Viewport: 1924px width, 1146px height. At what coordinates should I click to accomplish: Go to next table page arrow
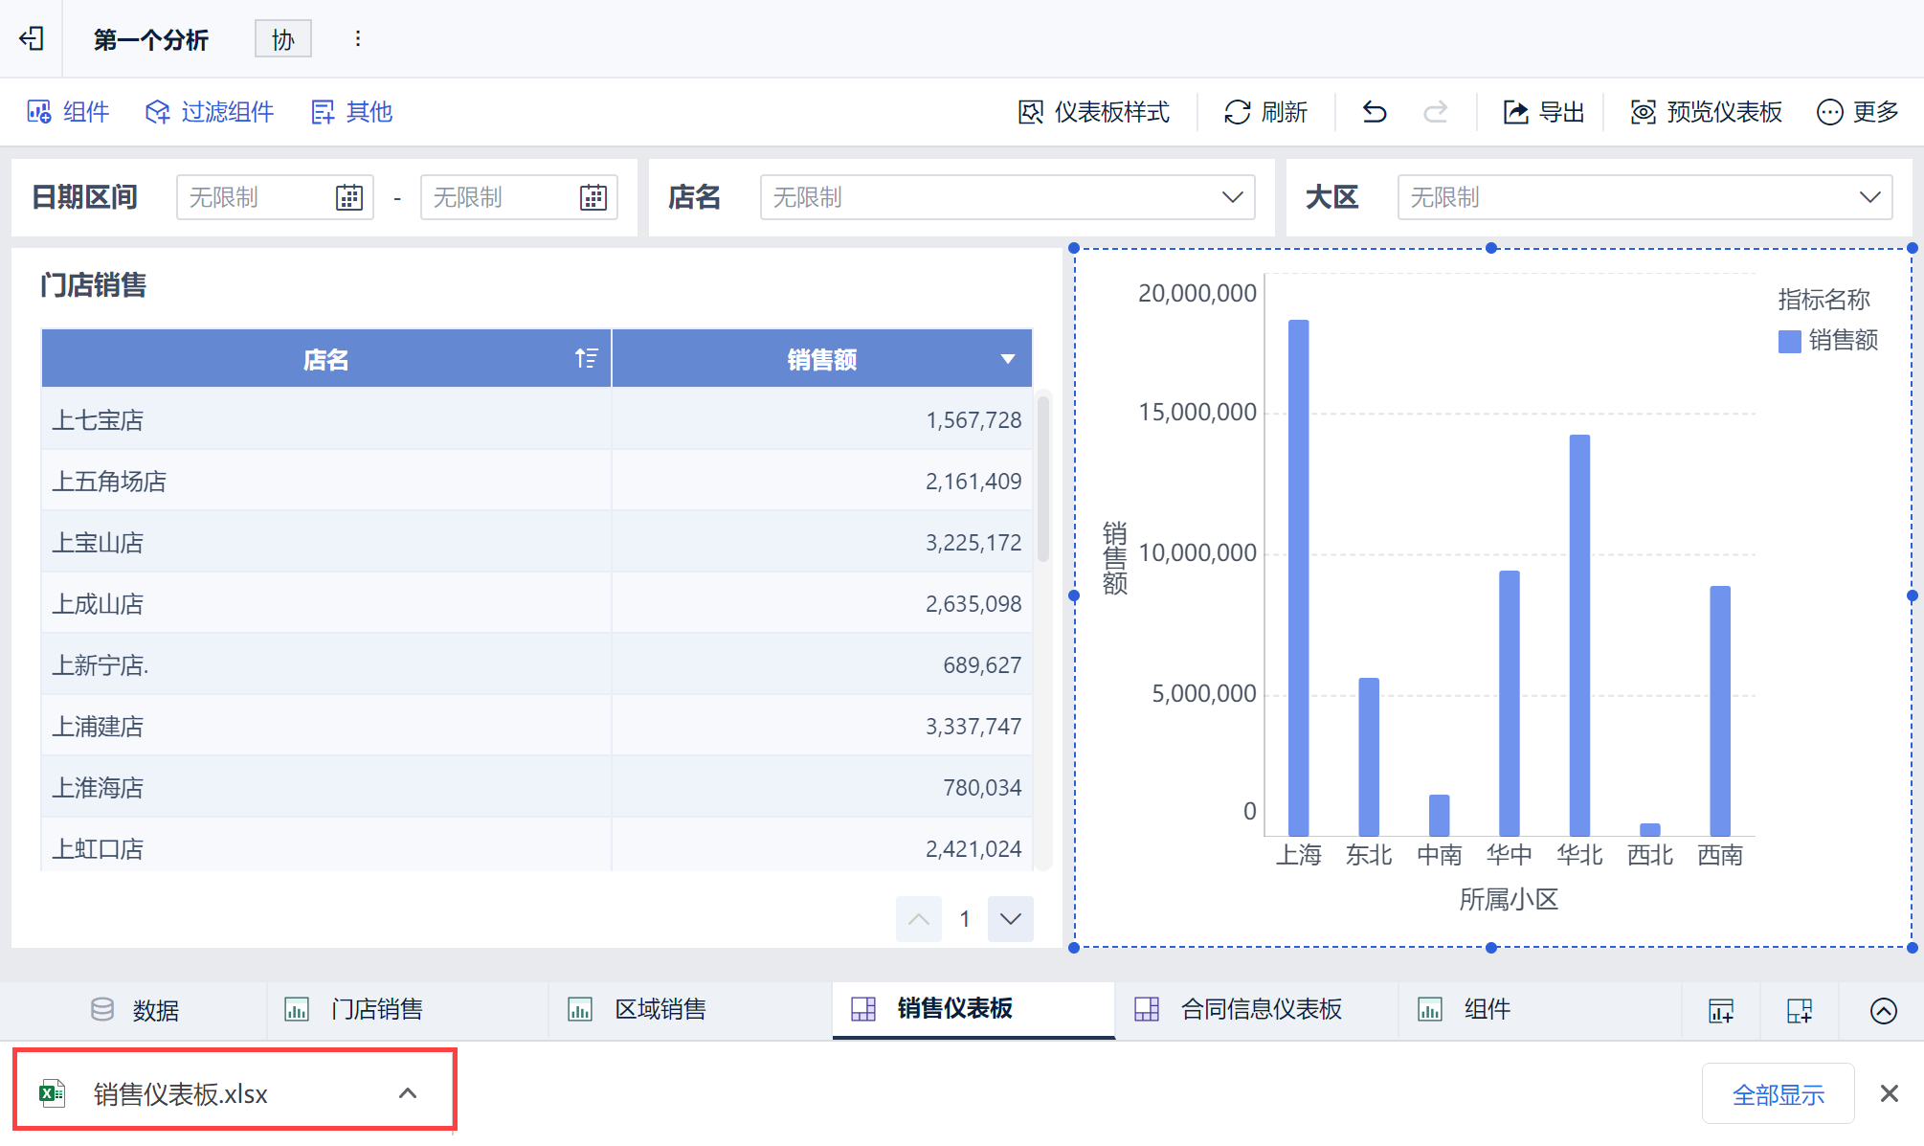[1010, 919]
